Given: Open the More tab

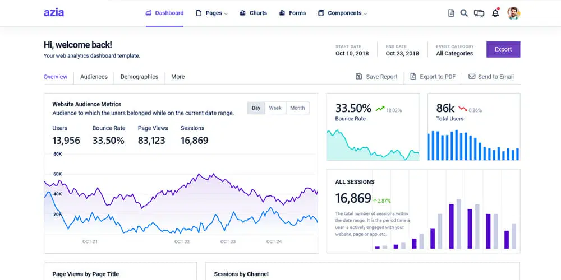Looking at the screenshot, I should click(x=178, y=77).
